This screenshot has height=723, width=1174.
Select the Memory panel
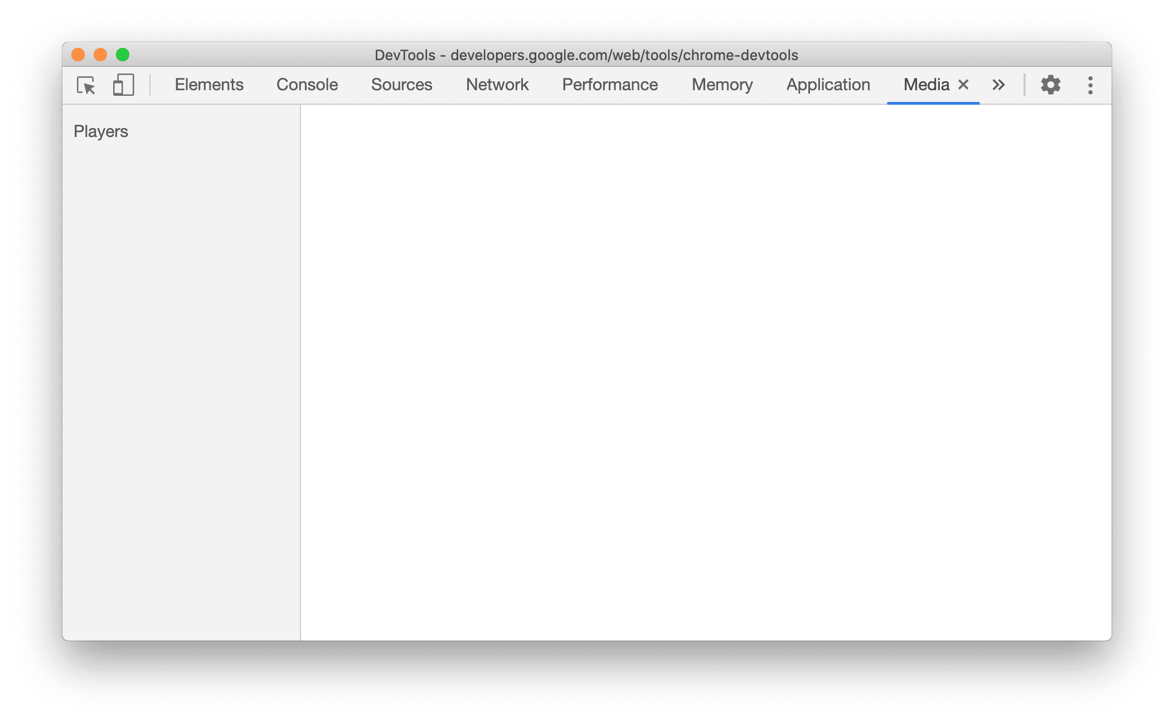coord(720,85)
